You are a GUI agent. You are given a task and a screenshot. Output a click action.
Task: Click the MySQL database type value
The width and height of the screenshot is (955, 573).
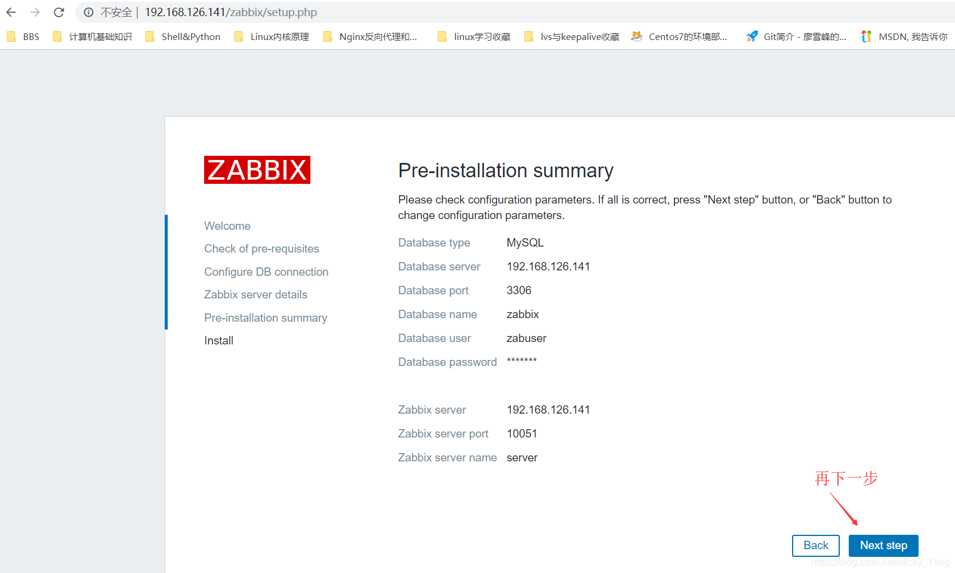coord(525,243)
